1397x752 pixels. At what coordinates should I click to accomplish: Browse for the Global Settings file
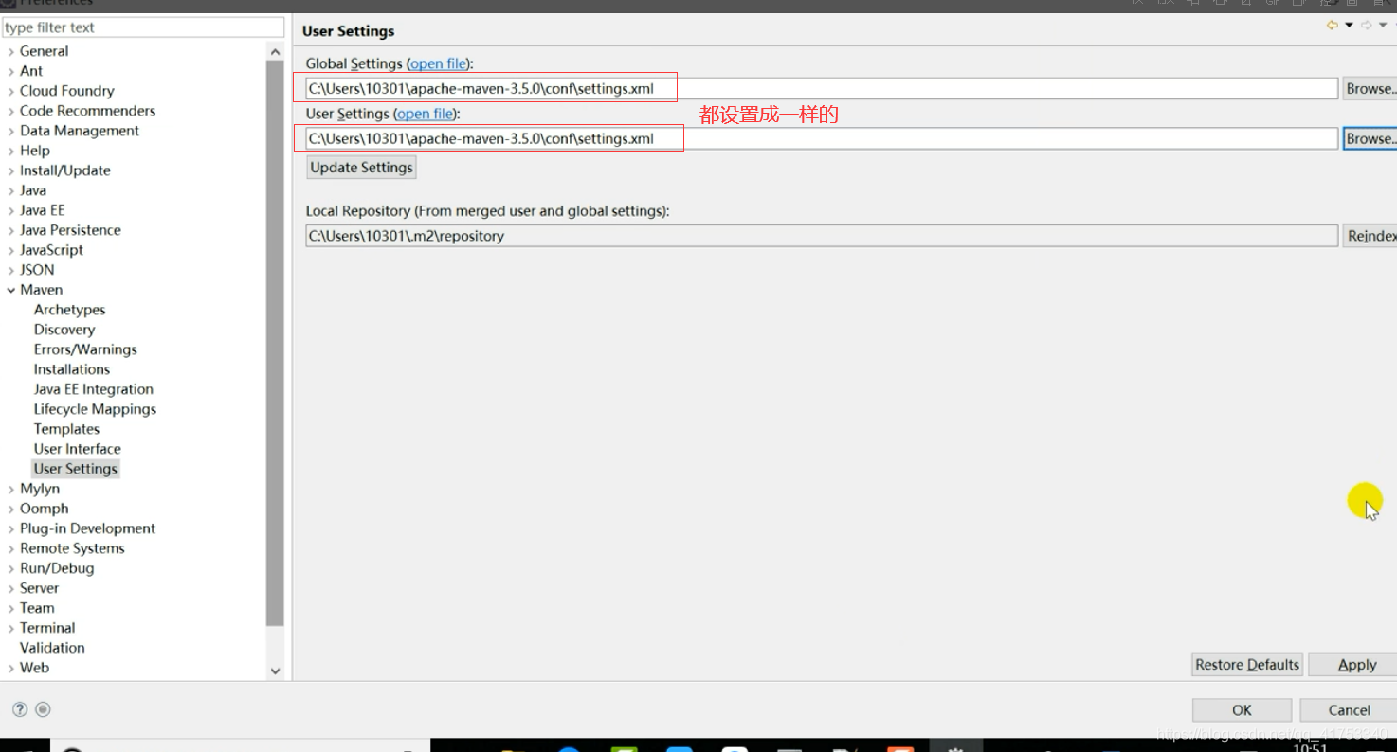[1370, 89]
